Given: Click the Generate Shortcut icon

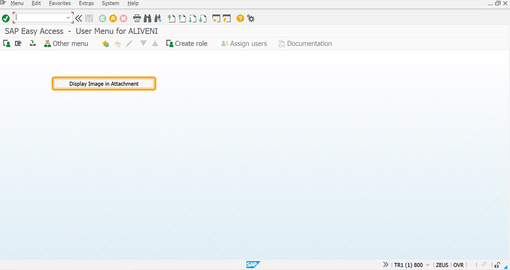Looking at the screenshot, I should point(227,18).
